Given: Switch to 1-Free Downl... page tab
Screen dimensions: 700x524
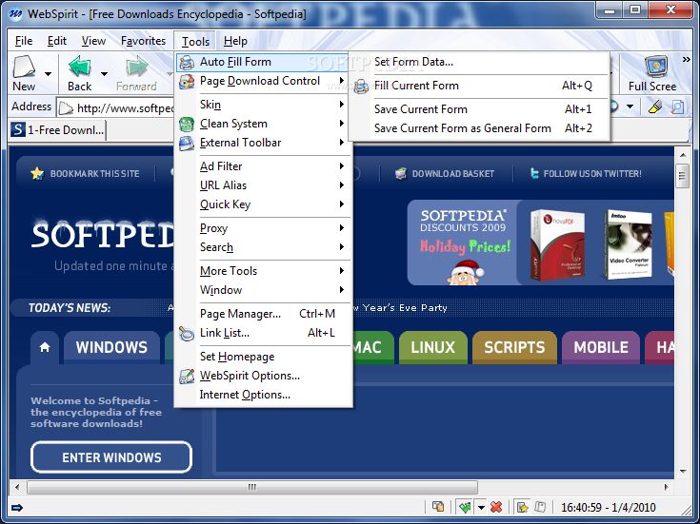Looking at the screenshot, I should pos(58,130).
